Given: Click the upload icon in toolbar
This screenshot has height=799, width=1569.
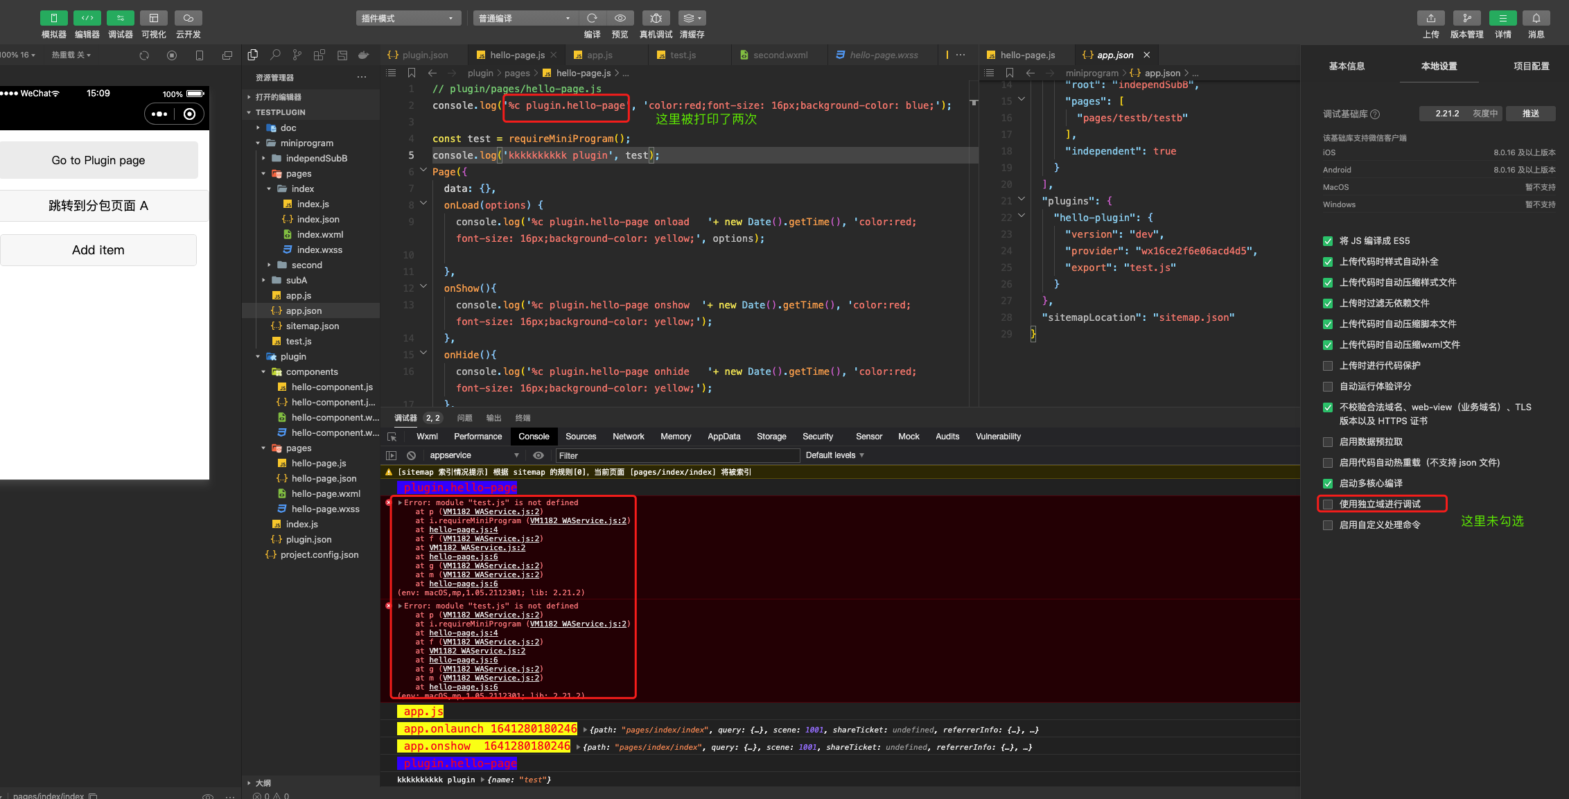Looking at the screenshot, I should pyautogui.click(x=1430, y=18).
